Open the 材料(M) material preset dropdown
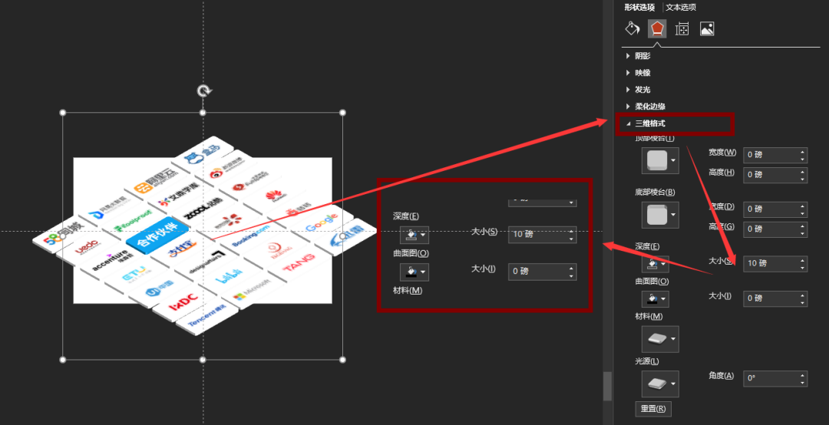Screen dimensions: 829x425 point(660,339)
